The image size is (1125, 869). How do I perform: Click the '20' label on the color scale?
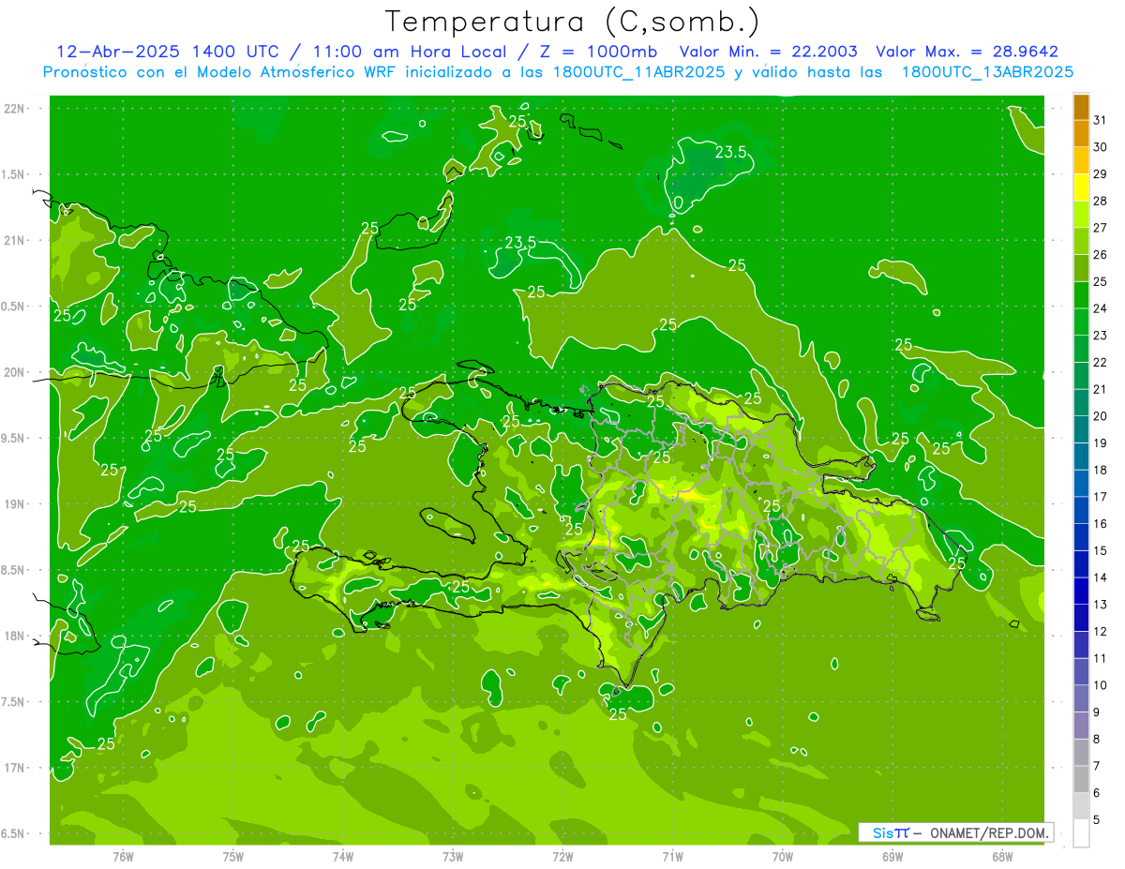point(1101,416)
